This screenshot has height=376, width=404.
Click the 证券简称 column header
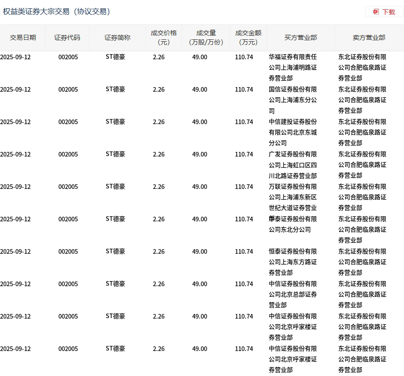tap(117, 38)
